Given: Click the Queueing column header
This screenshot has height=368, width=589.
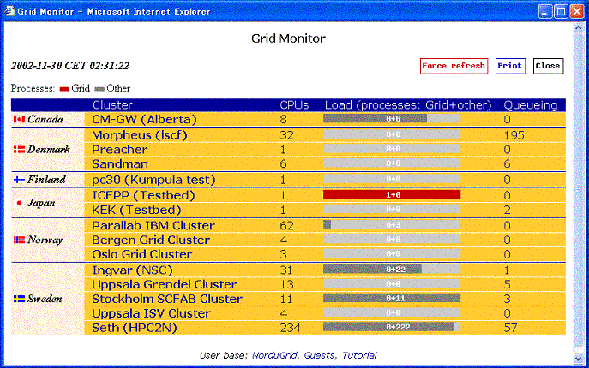Looking at the screenshot, I should click(531, 105).
